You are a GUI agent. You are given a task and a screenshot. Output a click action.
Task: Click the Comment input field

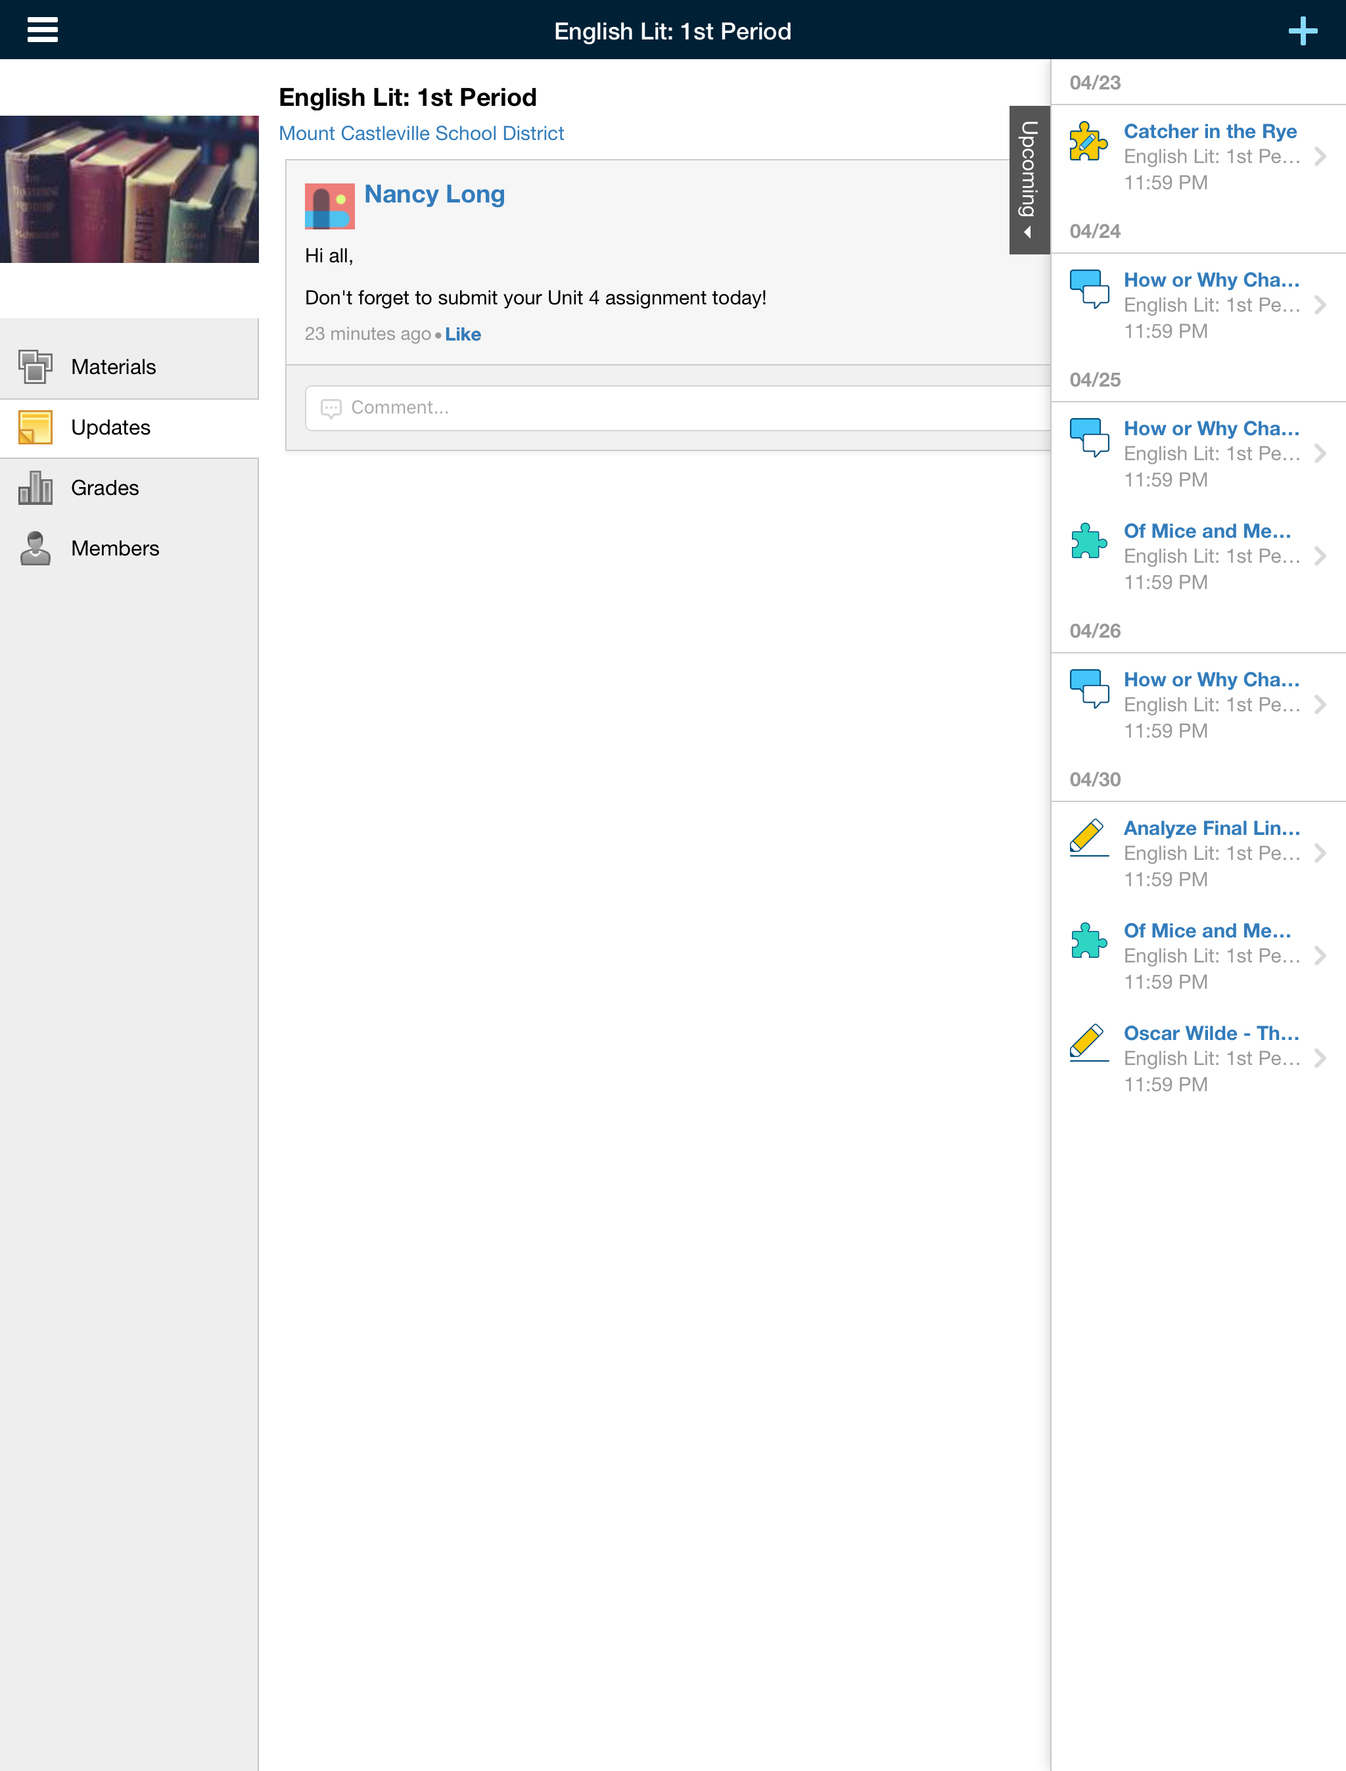[673, 408]
